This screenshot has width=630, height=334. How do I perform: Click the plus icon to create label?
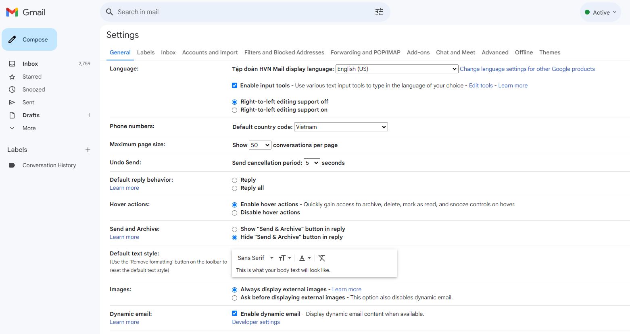[88, 150]
